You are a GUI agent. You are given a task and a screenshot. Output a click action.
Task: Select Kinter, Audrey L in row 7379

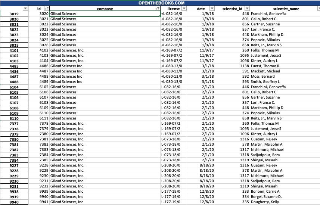285,134
